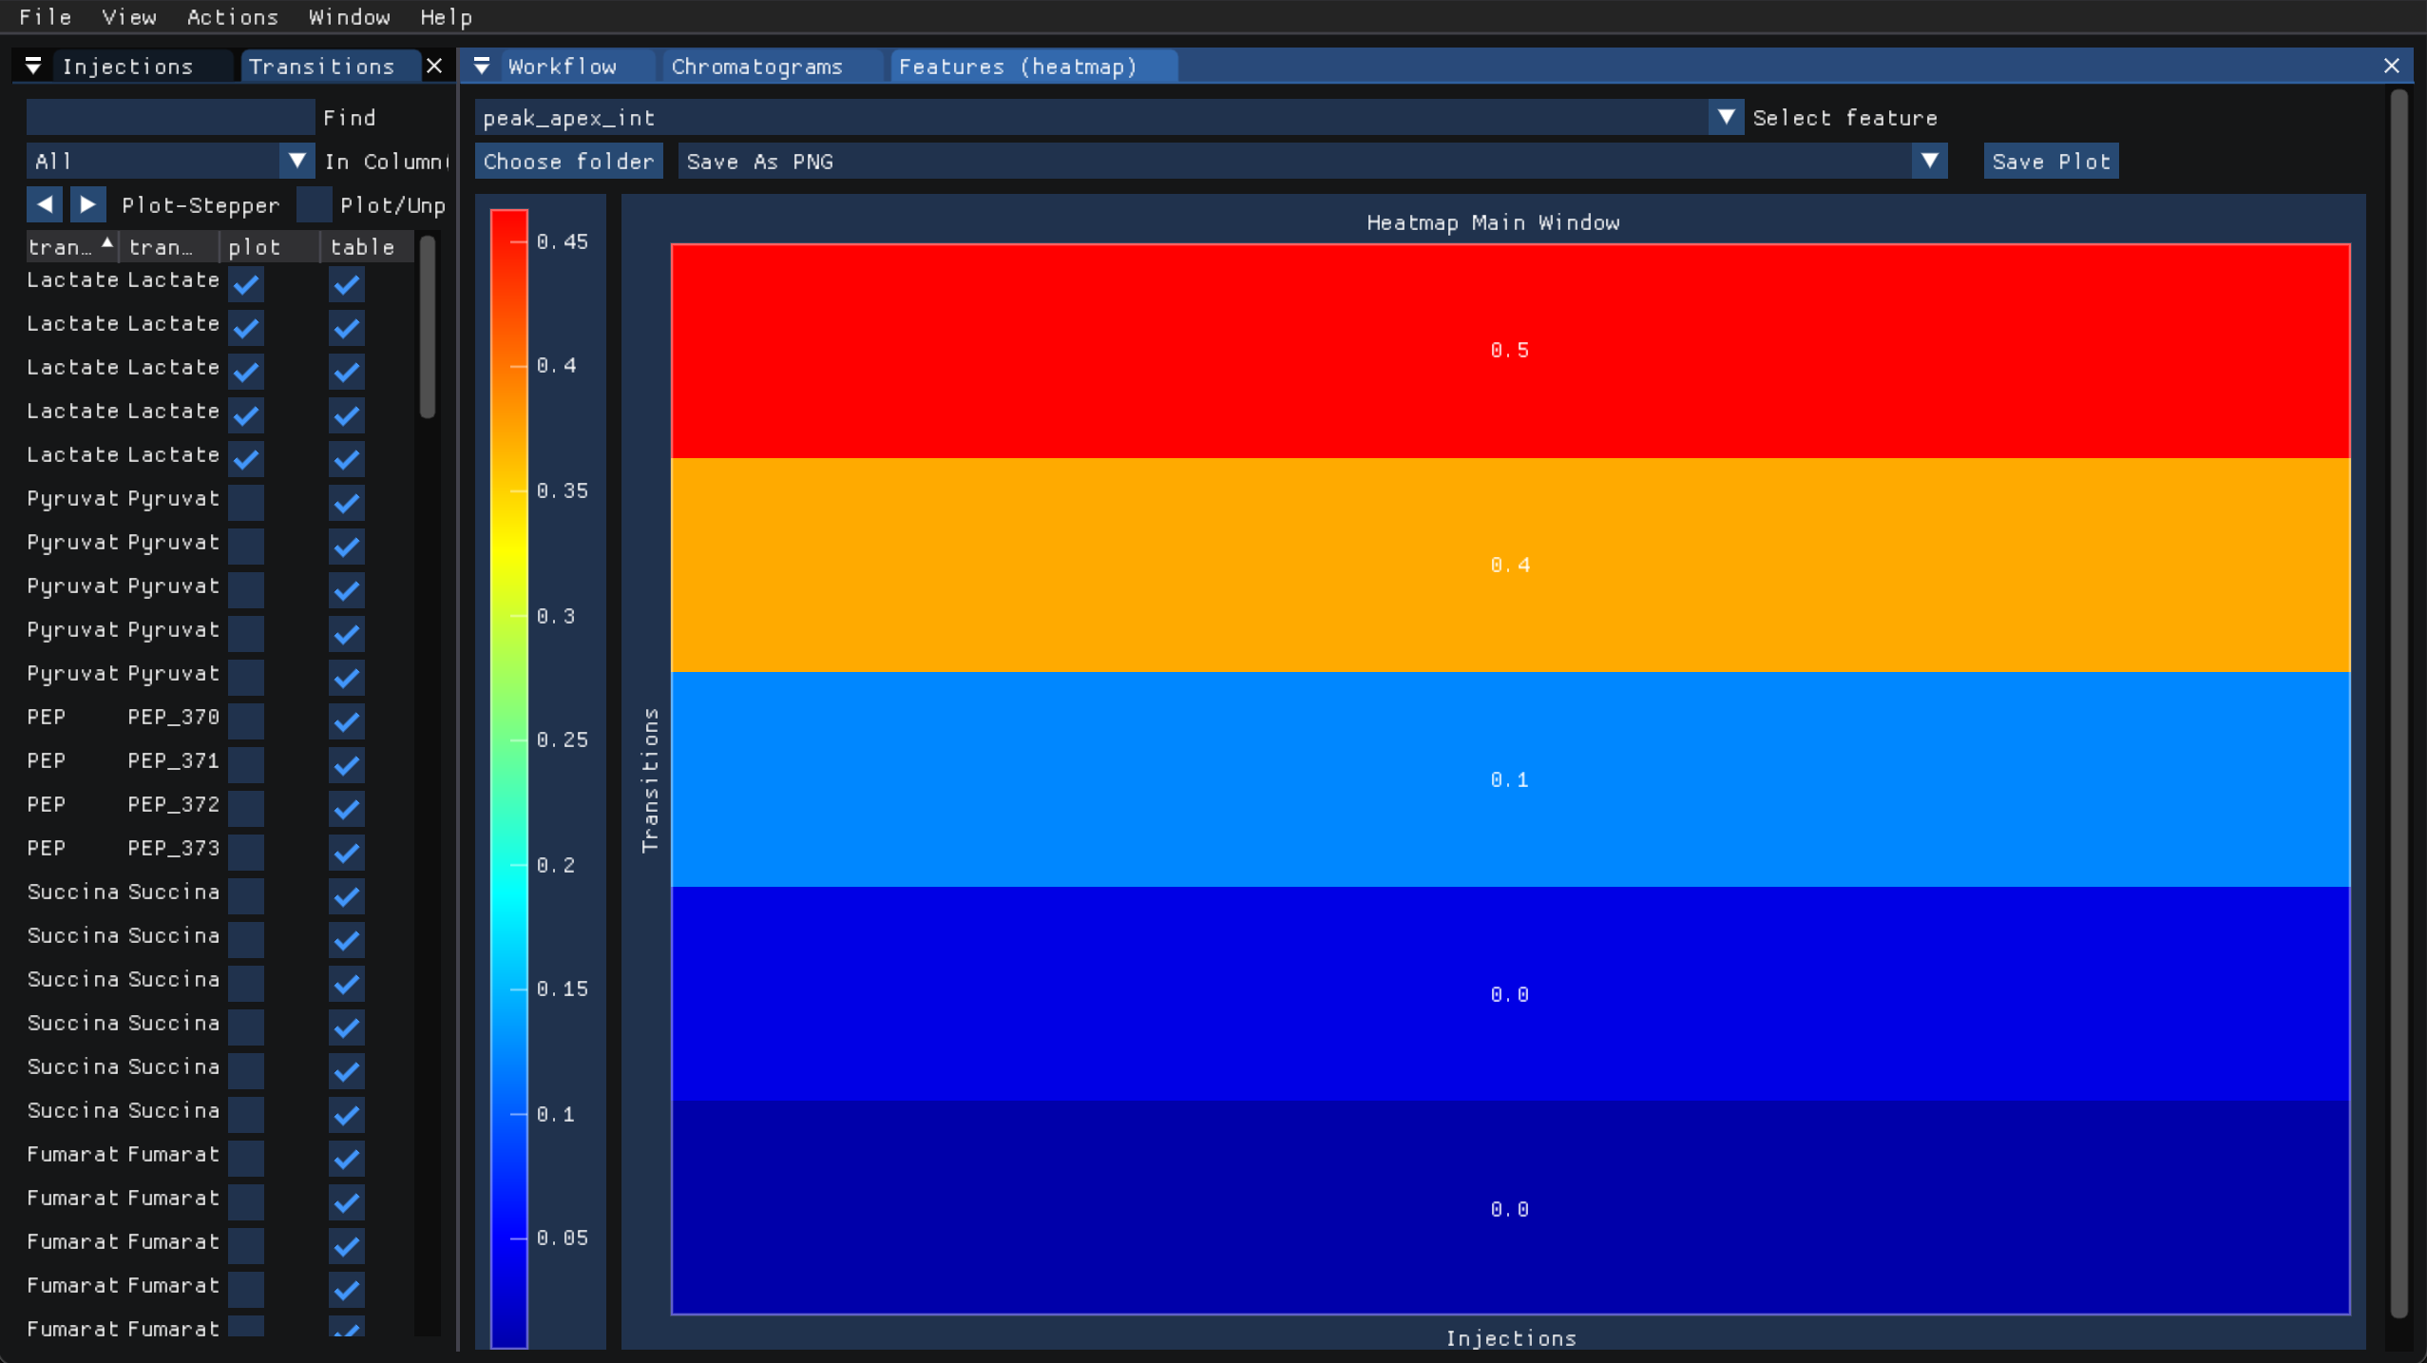Open the View menu
Image resolution: width=2427 pixels, height=1363 pixels.
coord(129,16)
